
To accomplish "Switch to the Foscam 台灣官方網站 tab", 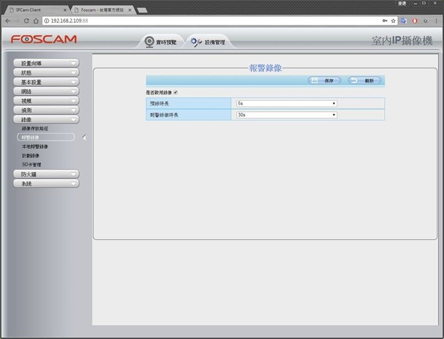I will (x=102, y=10).
